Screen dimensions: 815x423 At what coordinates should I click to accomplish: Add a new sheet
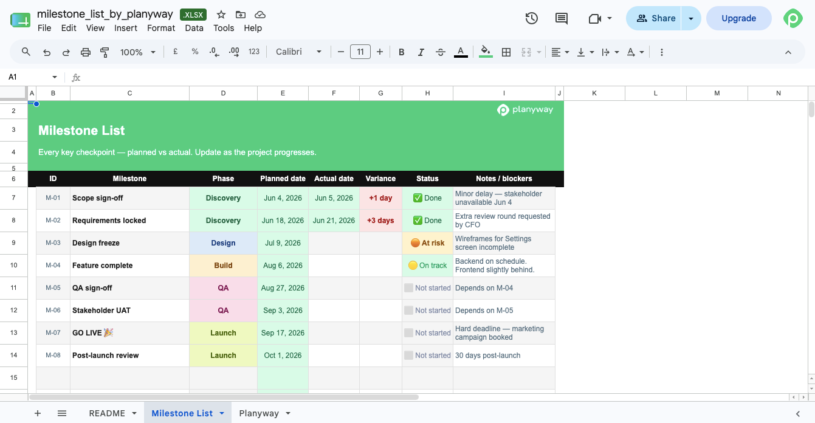pos(38,413)
